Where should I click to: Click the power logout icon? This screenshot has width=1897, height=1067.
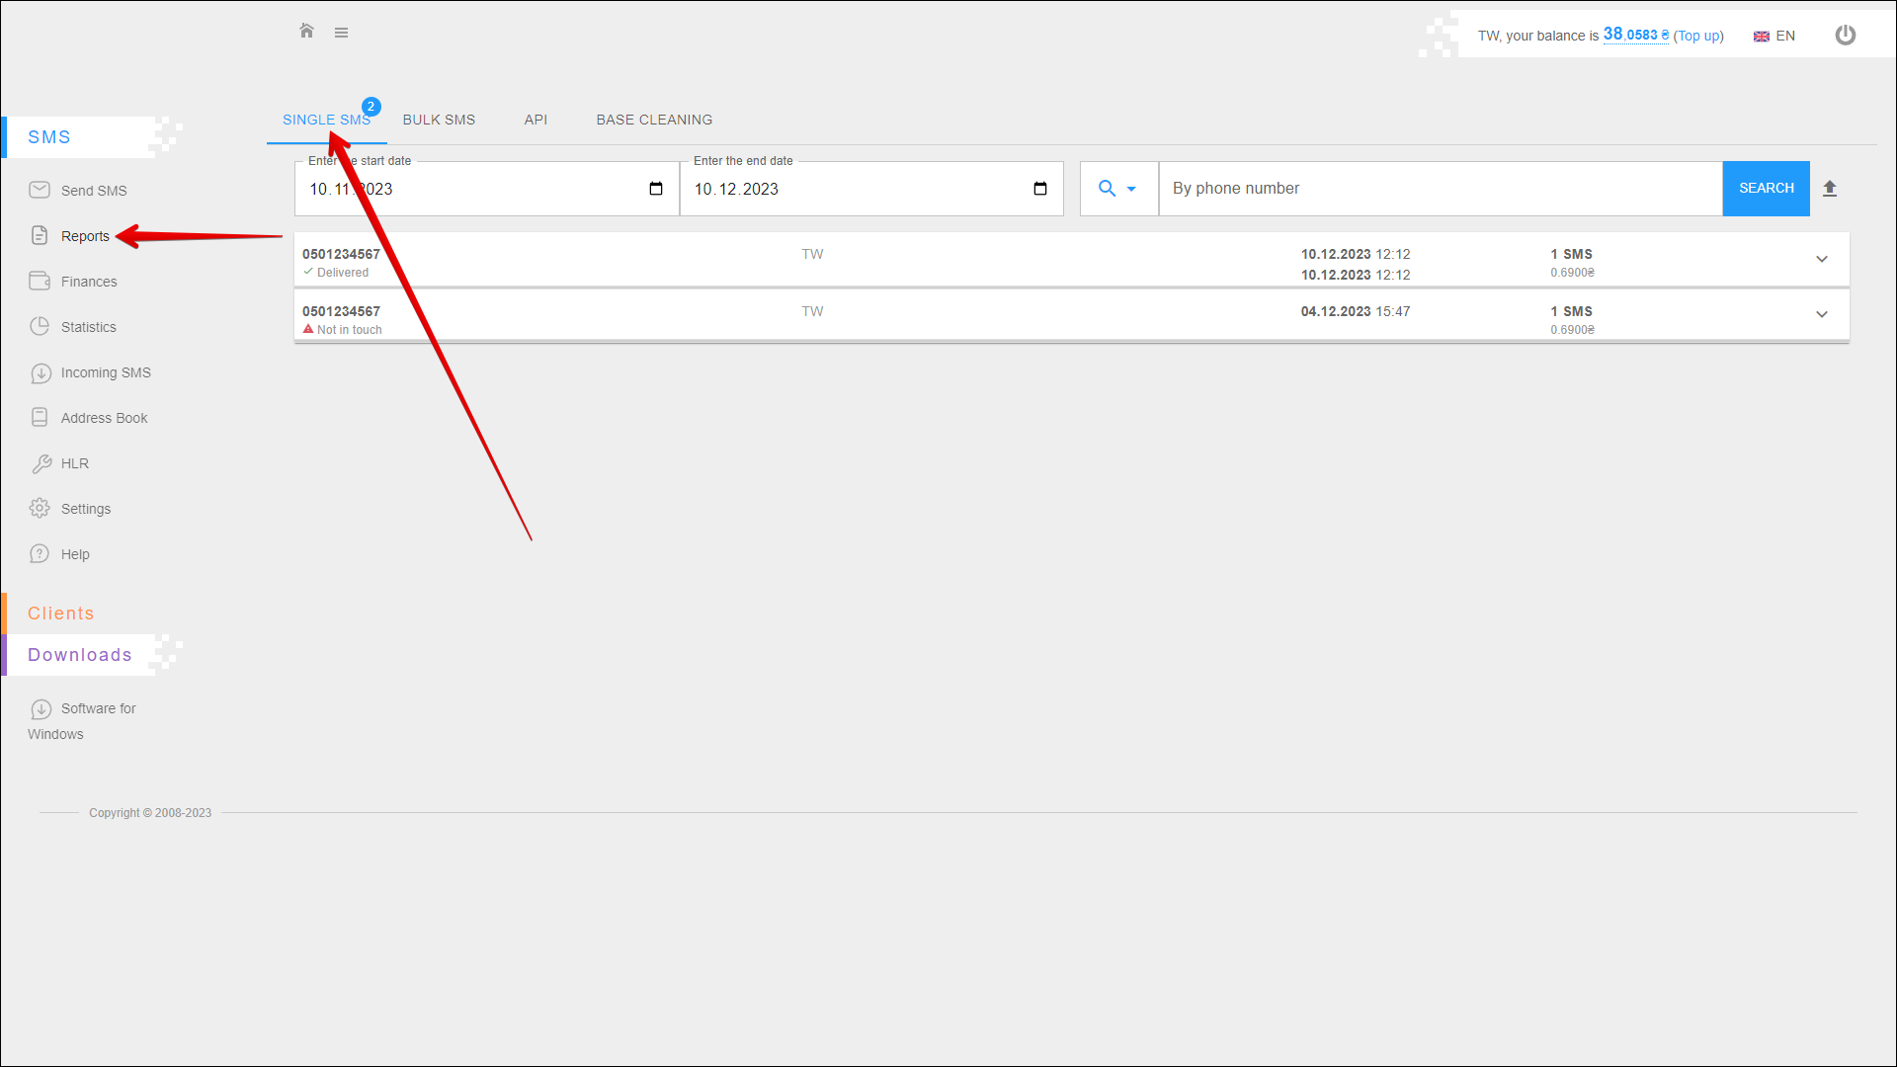click(x=1845, y=36)
